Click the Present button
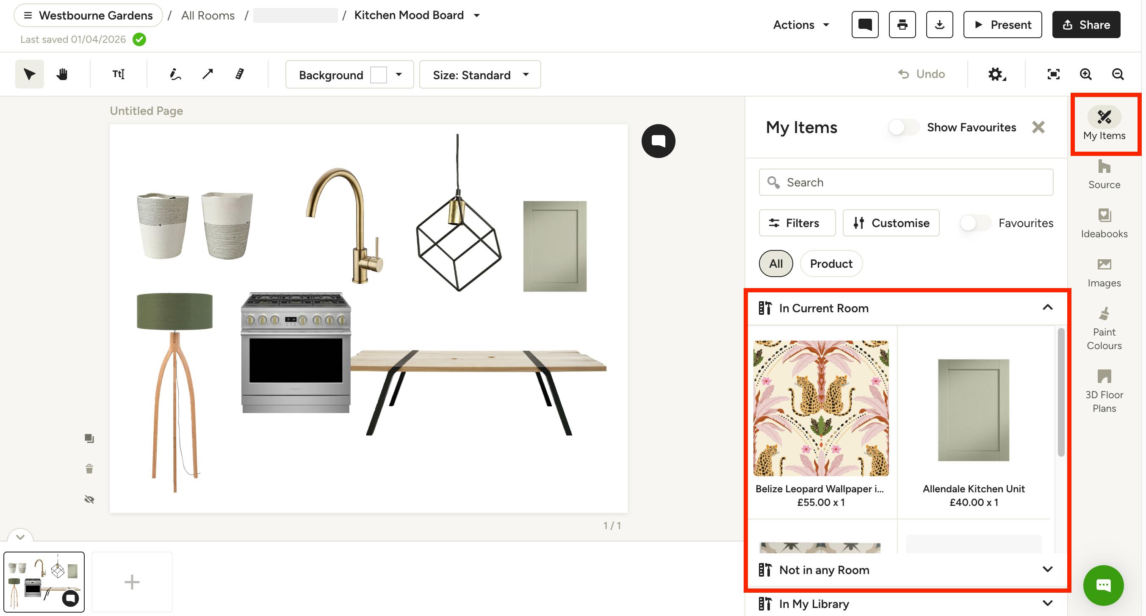1146x616 pixels. [1002, 25]
